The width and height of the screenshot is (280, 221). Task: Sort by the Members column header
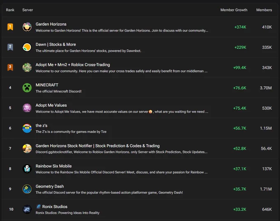(x=264, y=10)
